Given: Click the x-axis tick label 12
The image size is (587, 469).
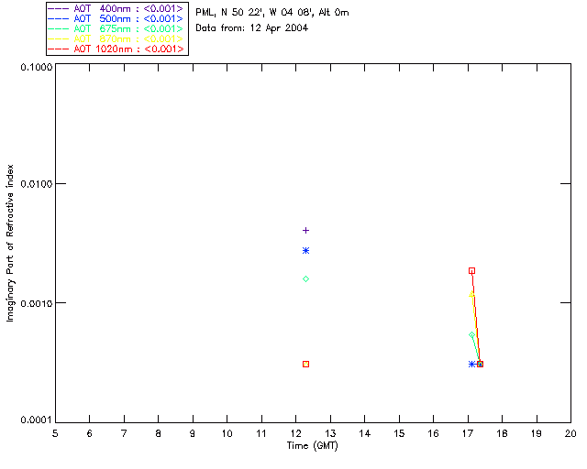Looking at the screenshot, I should pos(295,433).
